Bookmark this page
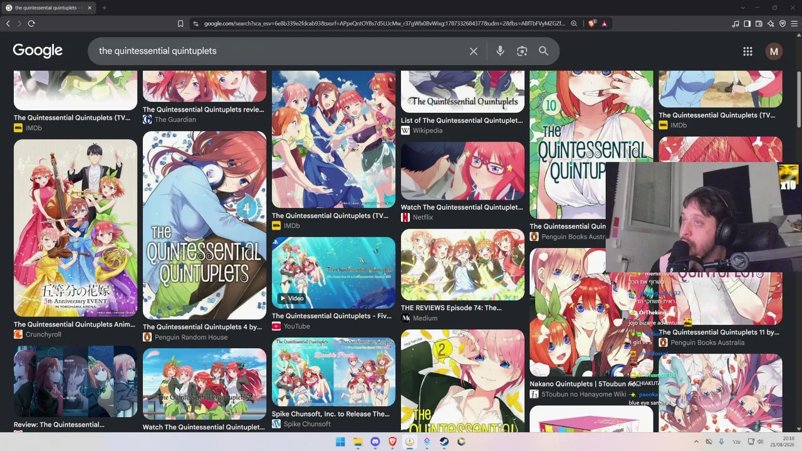Image resolution: width=802 pixels, height=451 pixels. (180, 24)
